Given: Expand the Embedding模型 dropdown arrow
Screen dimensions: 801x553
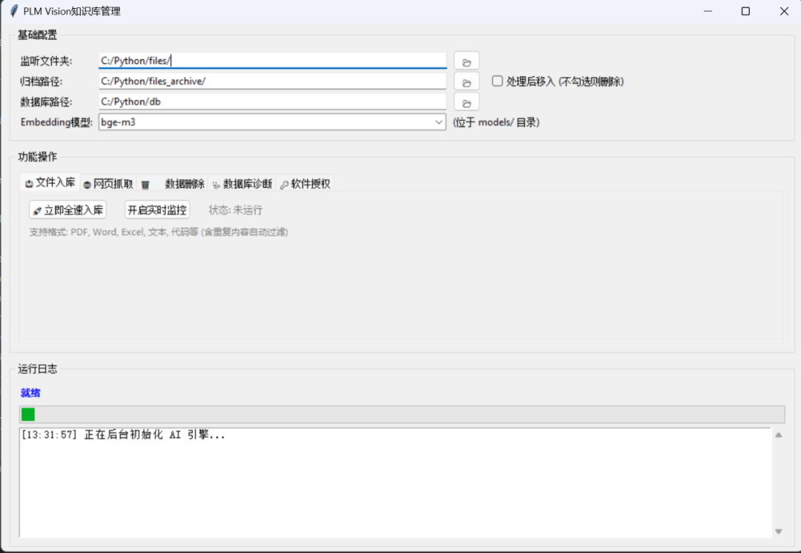Looking at the screenshot, I should [x=439, y=122].
